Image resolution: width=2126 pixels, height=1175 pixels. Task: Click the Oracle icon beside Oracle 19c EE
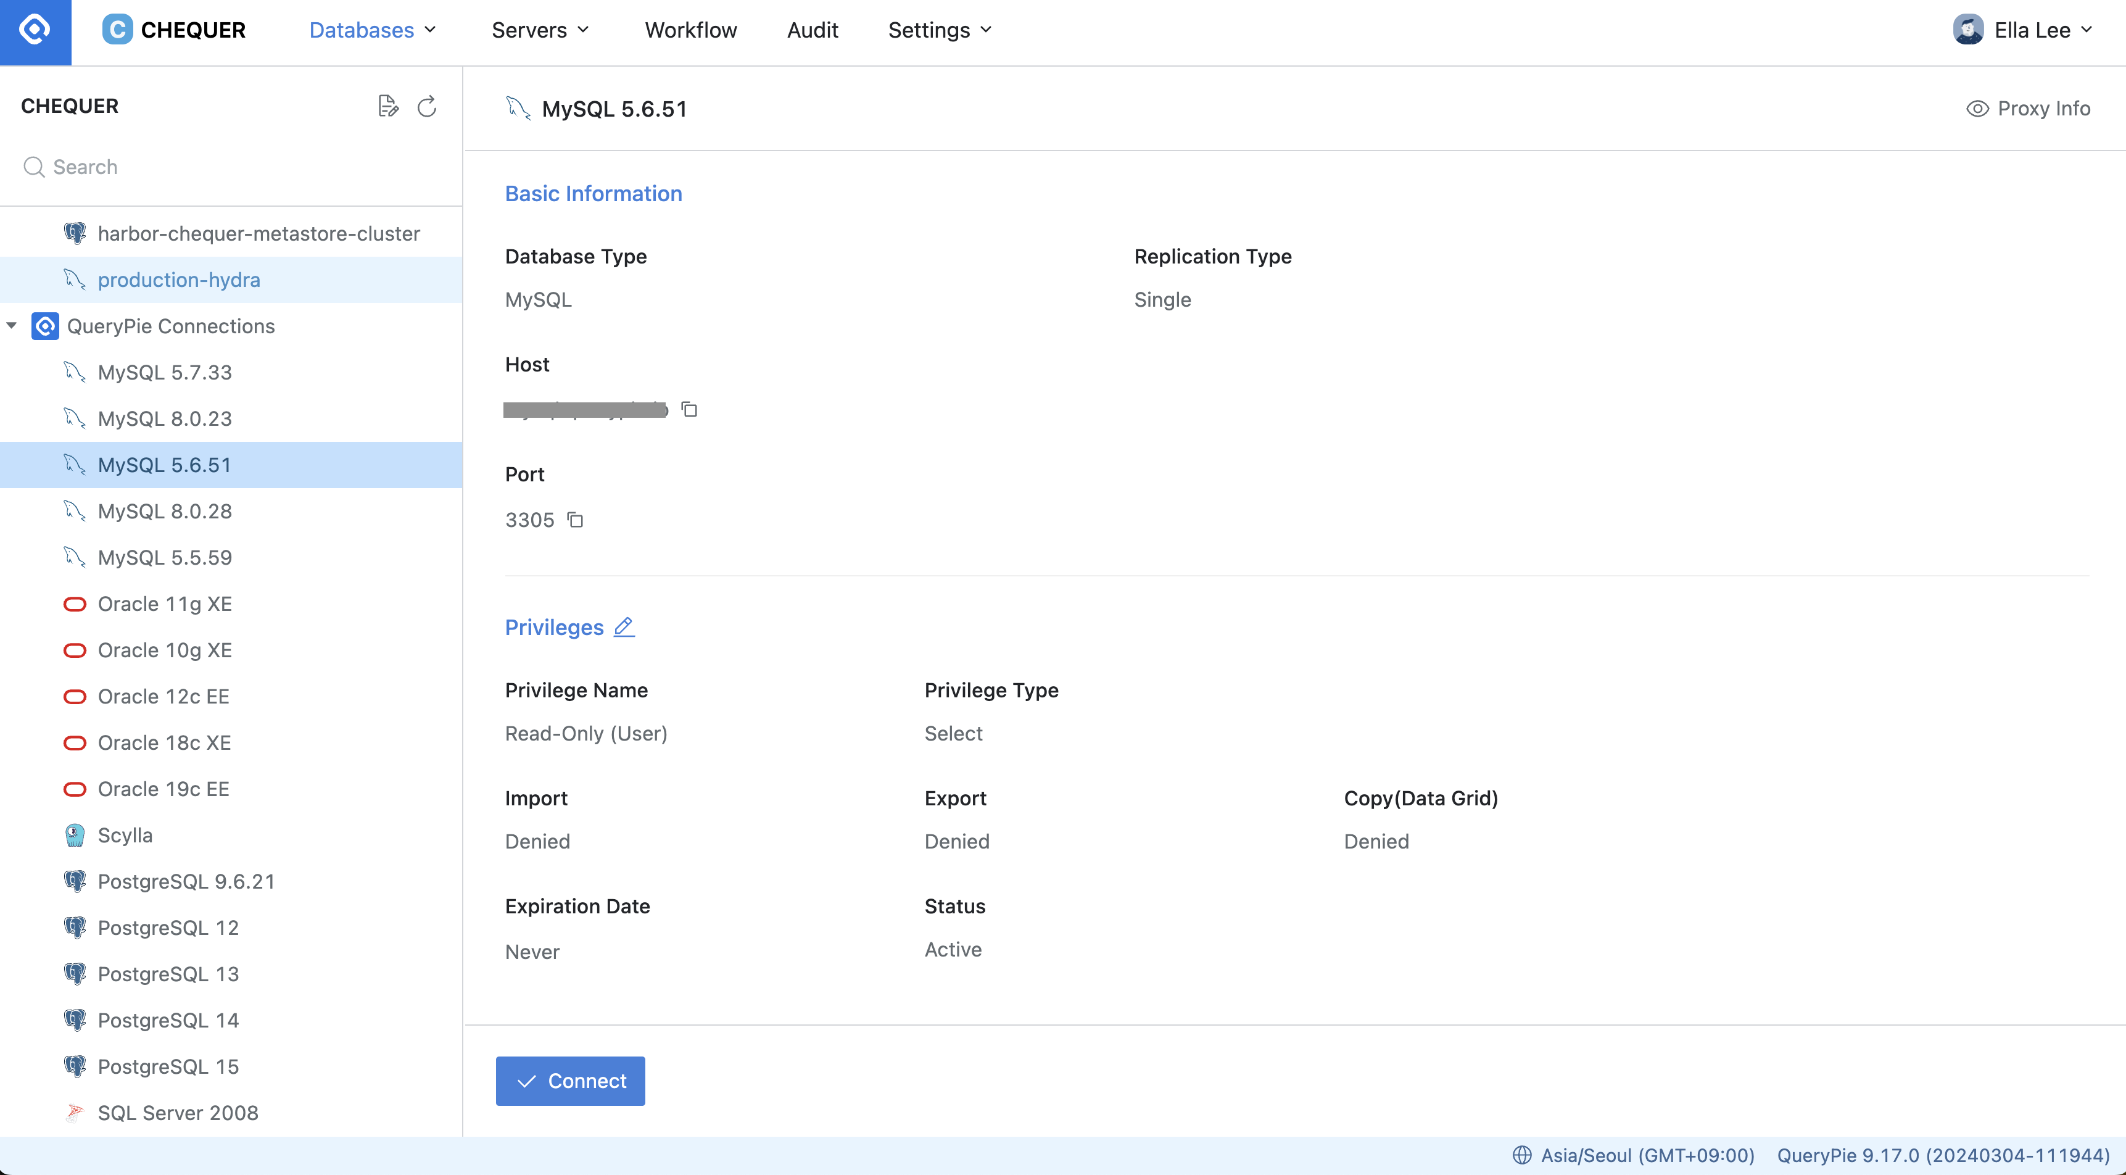tap(74, 789)
